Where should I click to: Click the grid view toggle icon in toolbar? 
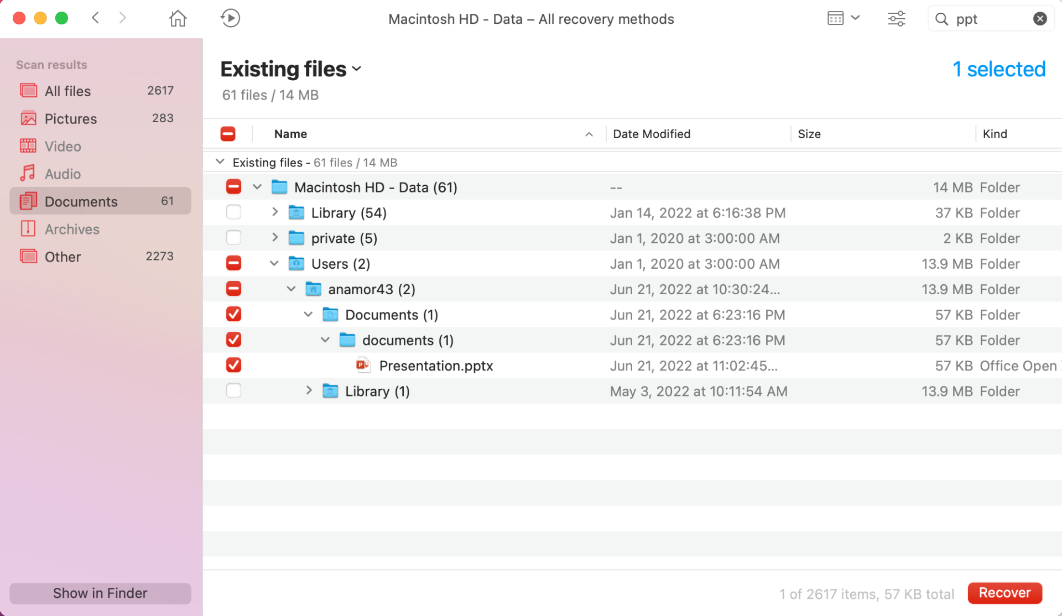836,18
